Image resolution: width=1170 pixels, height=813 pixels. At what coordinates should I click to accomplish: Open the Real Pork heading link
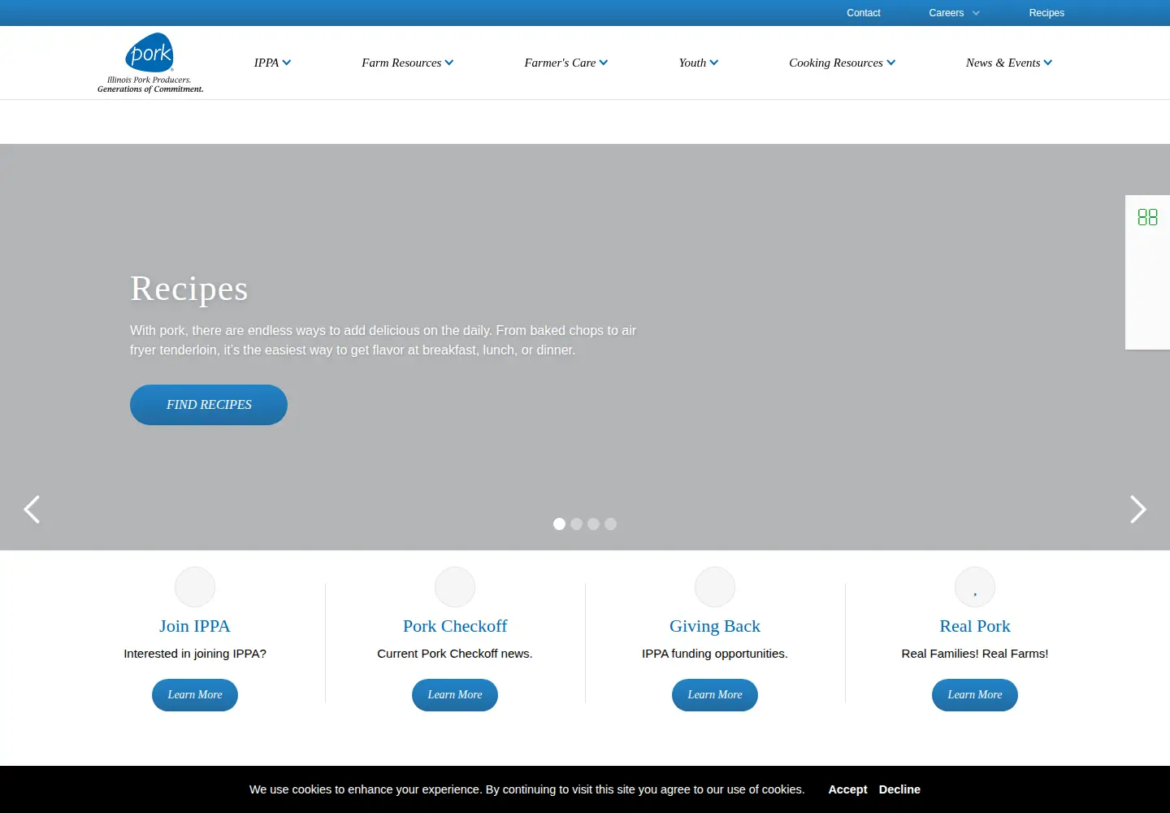975,626
